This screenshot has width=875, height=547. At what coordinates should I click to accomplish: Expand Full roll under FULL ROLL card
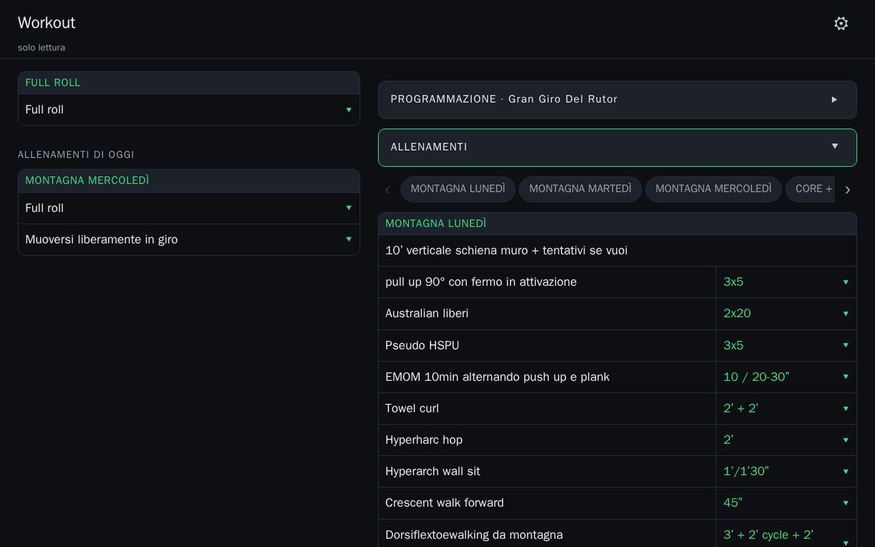[189, 110]
